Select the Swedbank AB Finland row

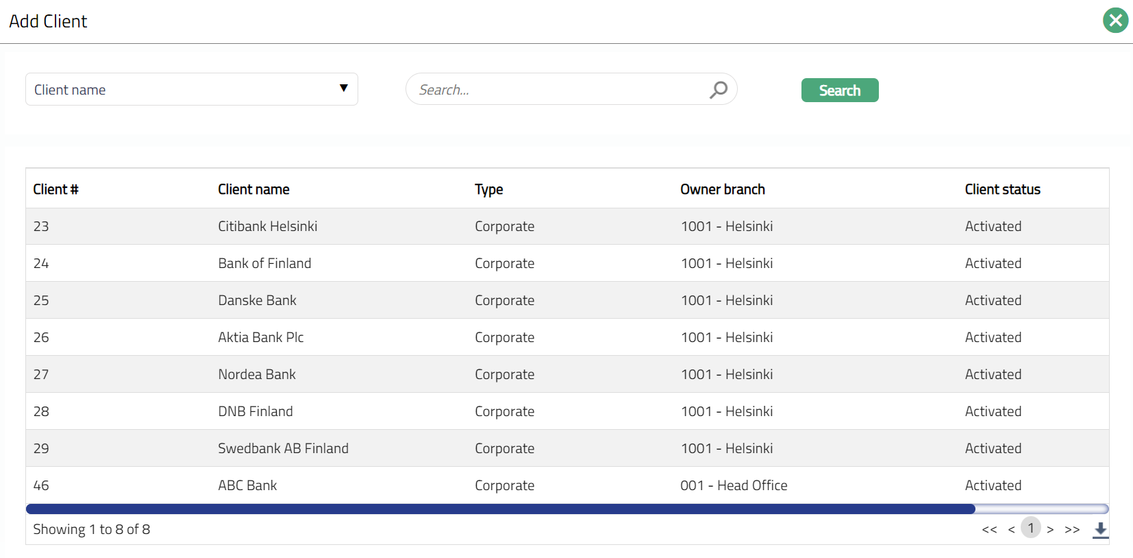(283, 448)
